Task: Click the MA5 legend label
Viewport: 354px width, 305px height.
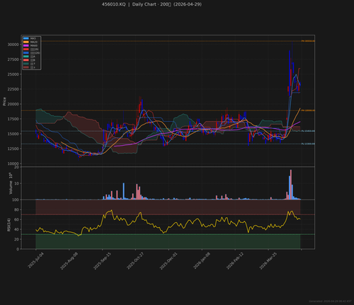Action: pyautogui.click(x=33, y=38)
